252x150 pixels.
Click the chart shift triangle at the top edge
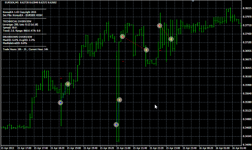click(x=193, y=1)
